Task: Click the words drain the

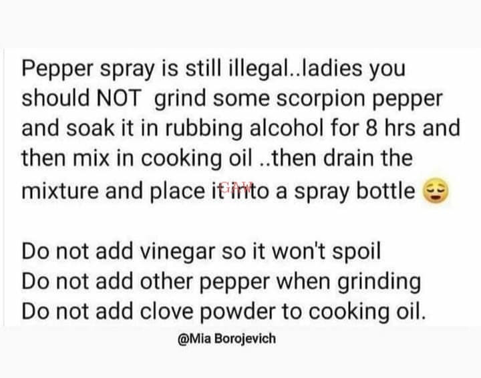Action: (368, 158)
